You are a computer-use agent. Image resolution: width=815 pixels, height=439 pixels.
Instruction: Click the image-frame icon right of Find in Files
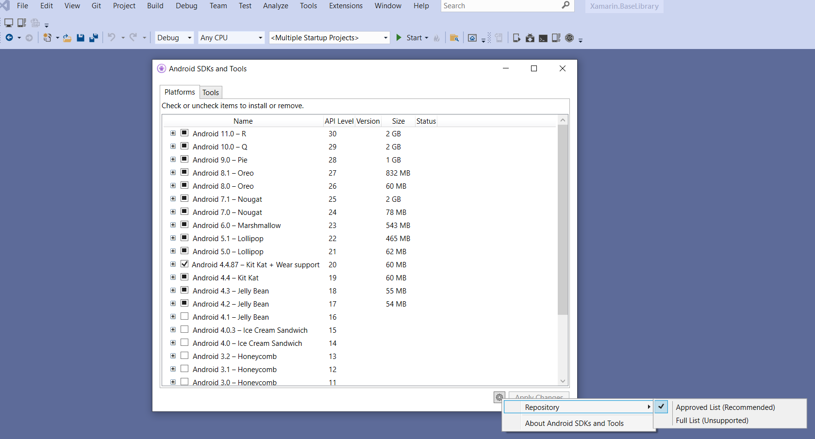click(472, 38)
